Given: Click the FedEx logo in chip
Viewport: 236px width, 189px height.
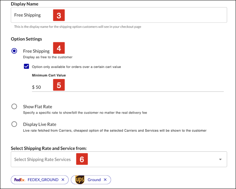Looking at the screenshot, I should (x=20, y=180).
